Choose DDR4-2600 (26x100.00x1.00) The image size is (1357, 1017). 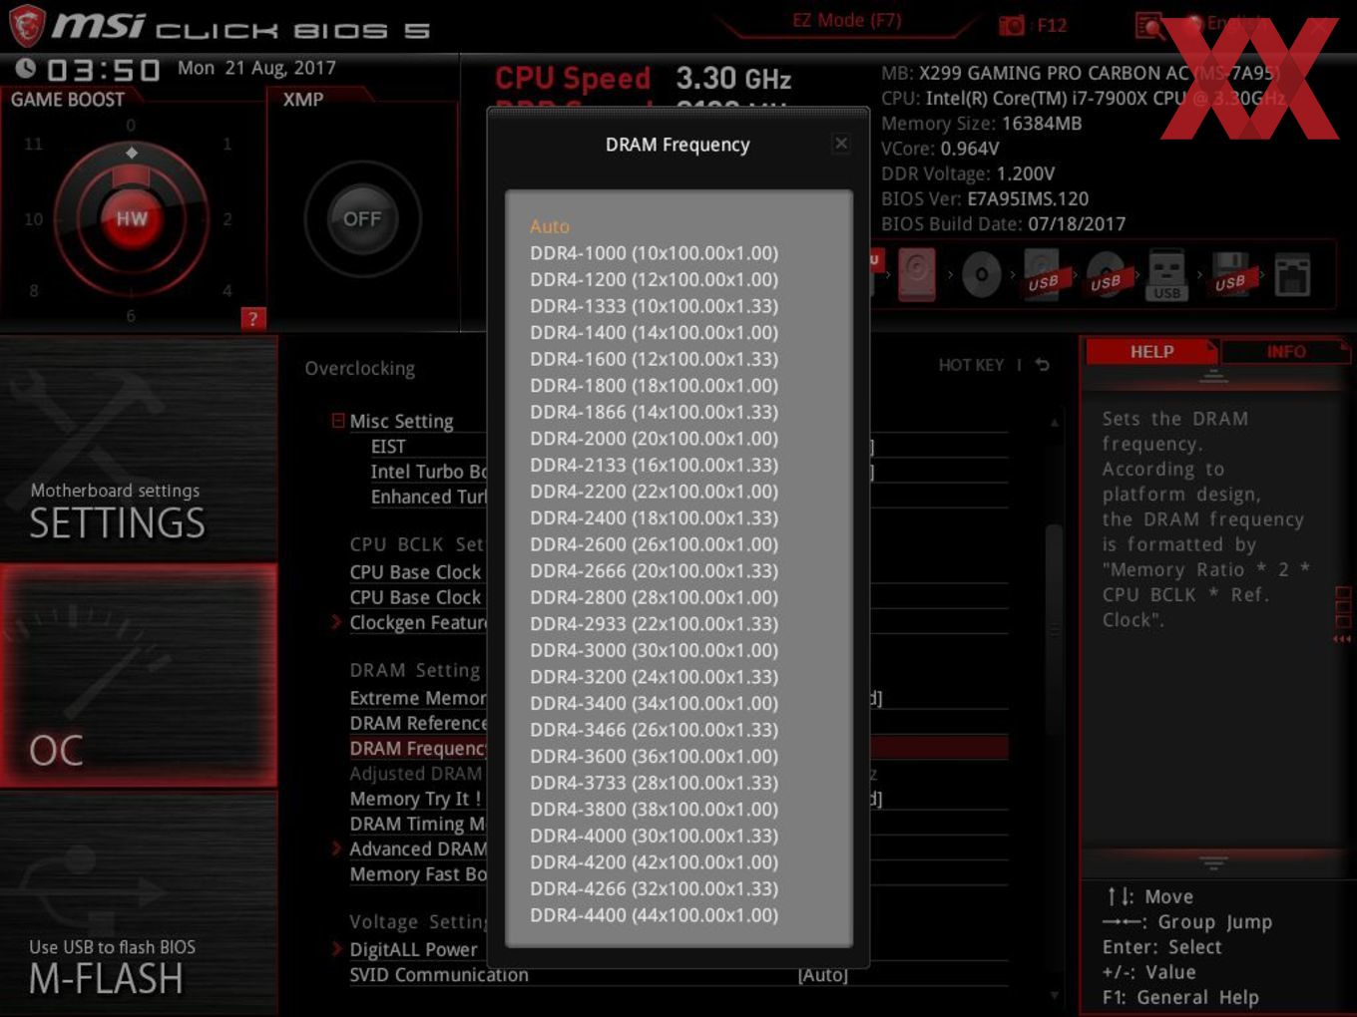(x=654, y=544)
